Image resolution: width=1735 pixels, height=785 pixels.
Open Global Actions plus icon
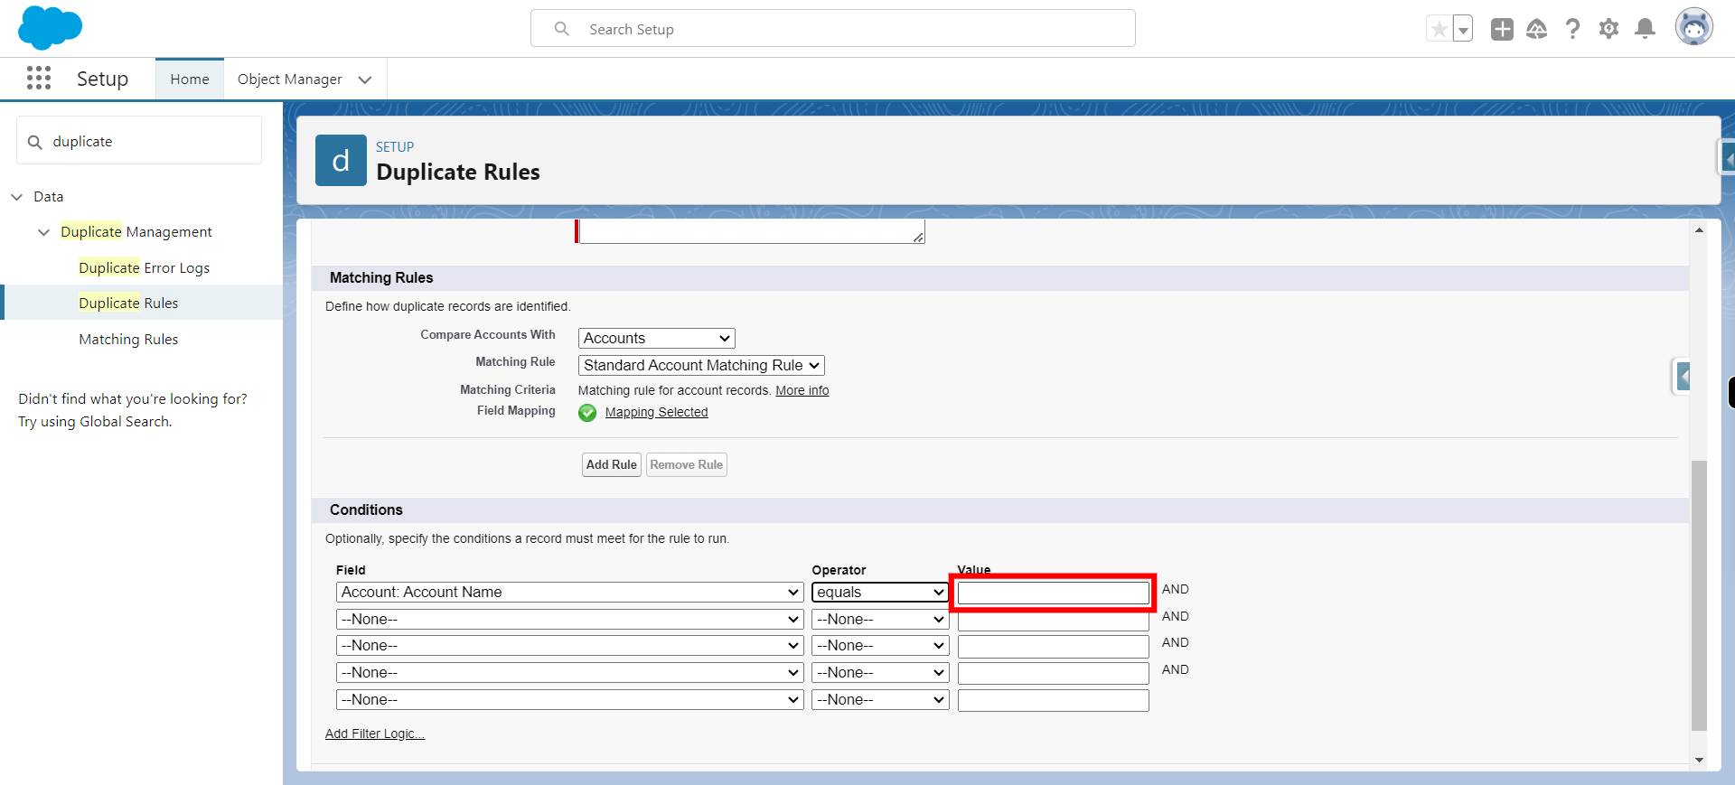(x=1502, y=29)
